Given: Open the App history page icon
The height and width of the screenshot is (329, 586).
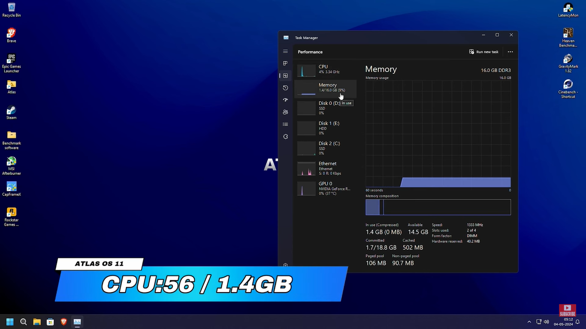Looking at the screenshot, I should (x=285, y=88).
